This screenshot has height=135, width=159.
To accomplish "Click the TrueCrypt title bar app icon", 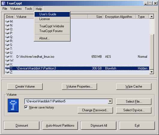I will (x=4, y=3).
